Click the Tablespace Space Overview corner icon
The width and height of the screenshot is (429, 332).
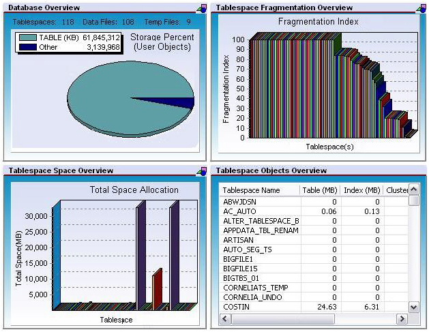click(202, 171)
